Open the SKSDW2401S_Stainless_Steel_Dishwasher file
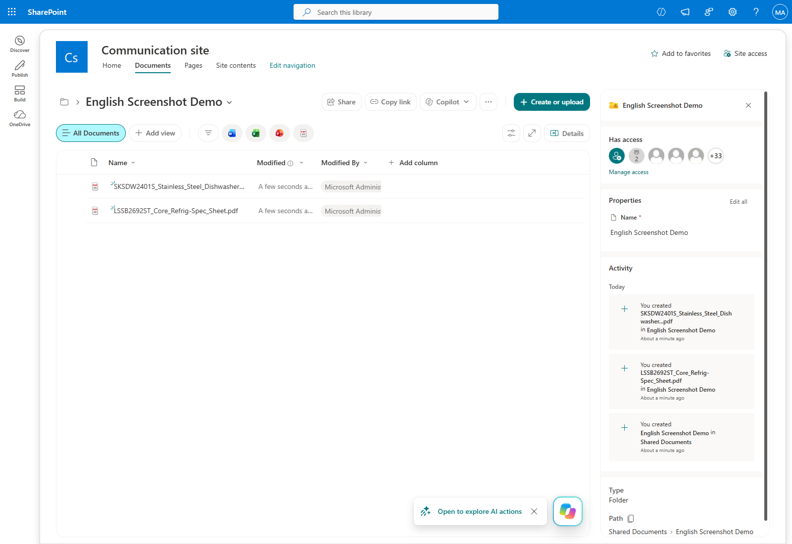This screenshot has height=544, width=792. click(179, 186)
